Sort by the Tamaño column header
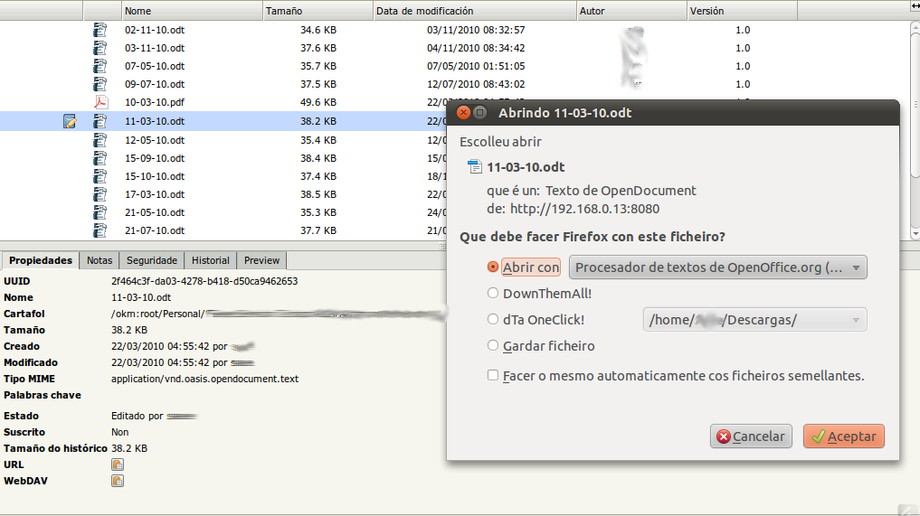 point(318,11)
